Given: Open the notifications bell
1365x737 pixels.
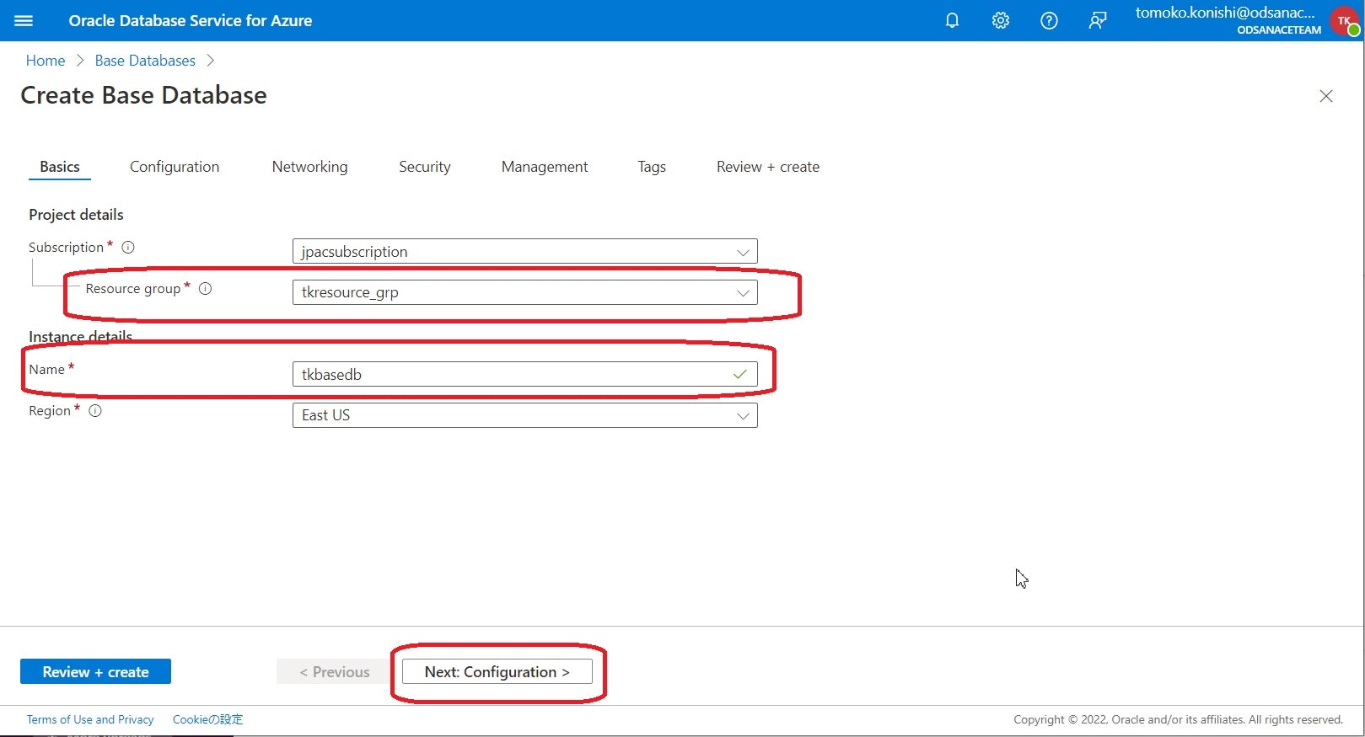Looking at the screenshot, I should click(952, 20).
